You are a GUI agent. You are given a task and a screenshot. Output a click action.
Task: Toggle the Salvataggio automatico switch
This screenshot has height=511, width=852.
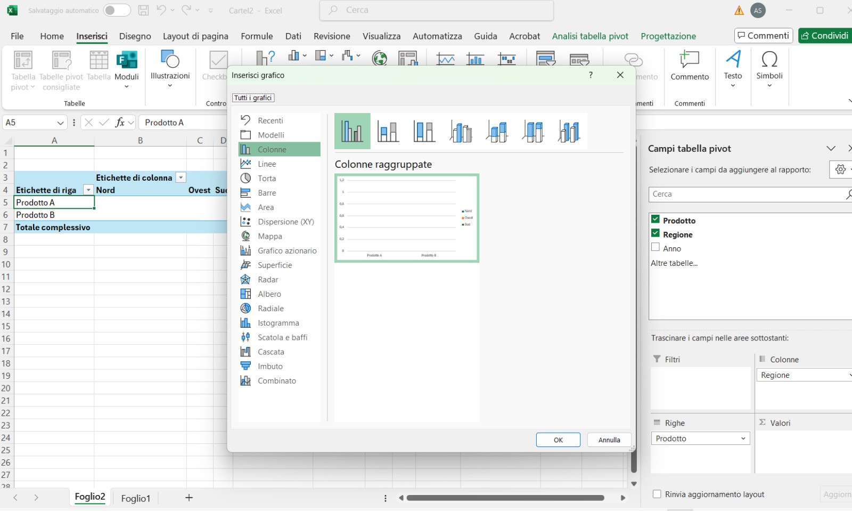pyautogui.click(x=117, y=10)
